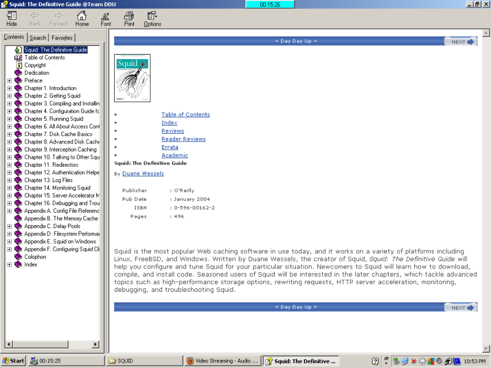491x368 pixels.
Task: Expand Chapter 11 Redirectors node
Action: coord(9,165)
